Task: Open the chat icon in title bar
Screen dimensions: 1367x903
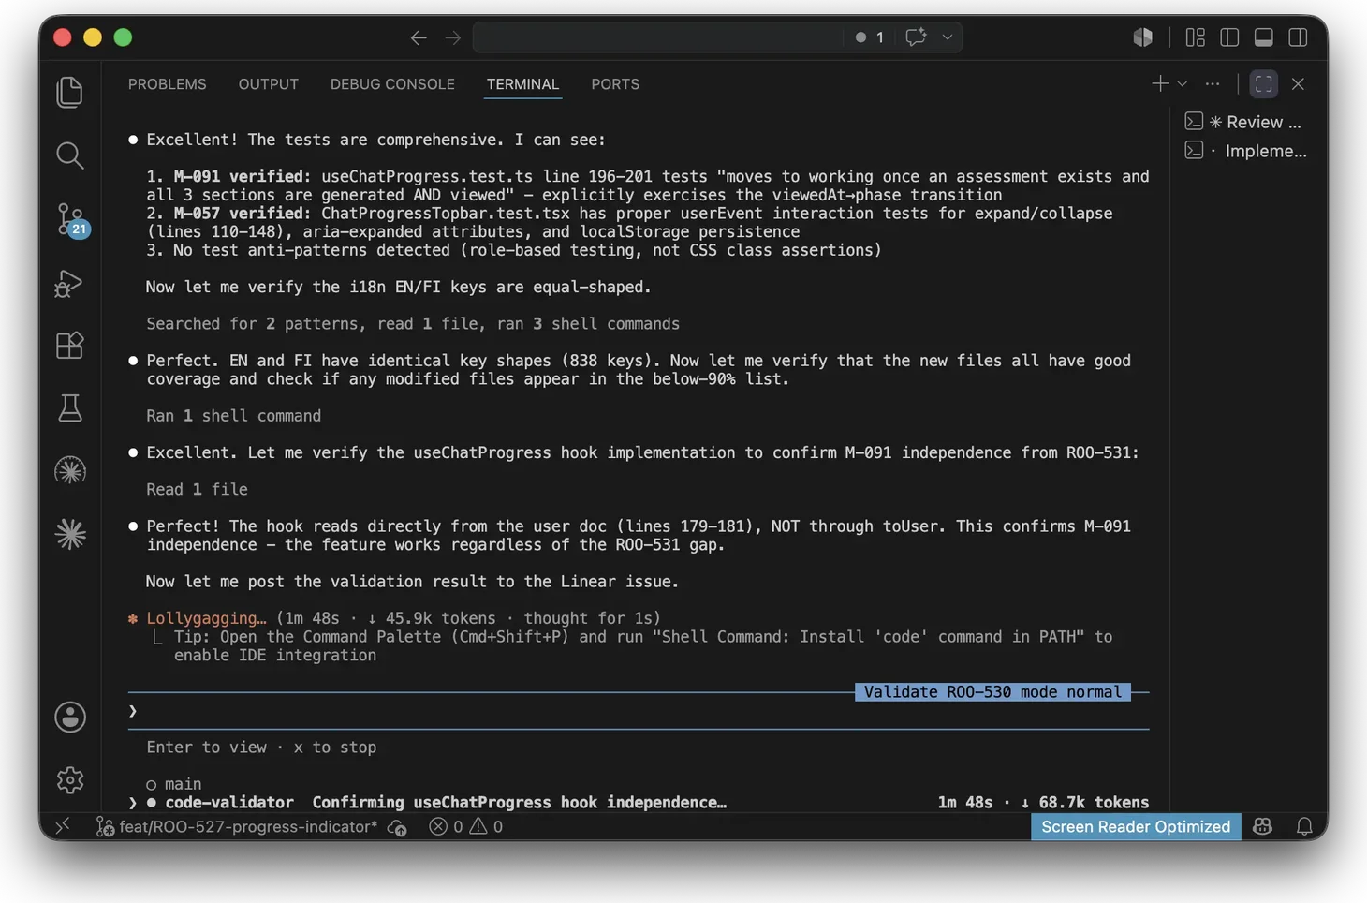Action: (916, 37)
